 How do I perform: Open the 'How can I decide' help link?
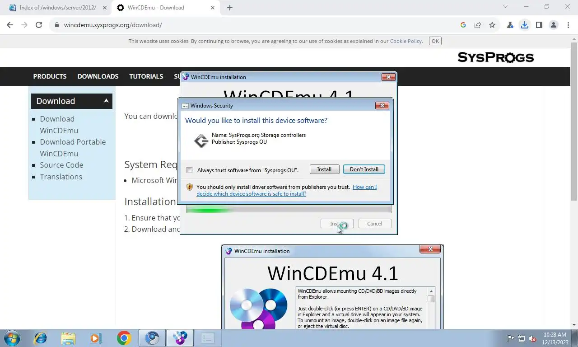(286, 190)
